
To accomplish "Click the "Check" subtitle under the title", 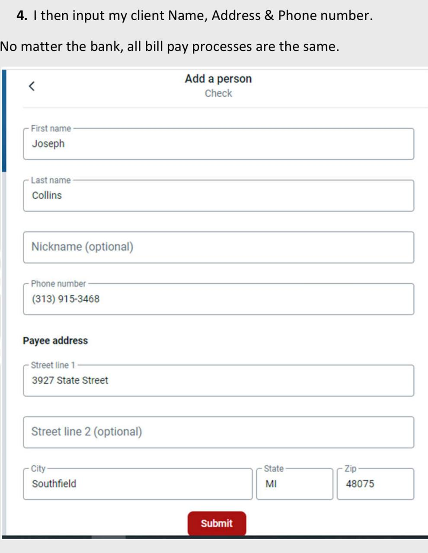I will coord(218,93).
